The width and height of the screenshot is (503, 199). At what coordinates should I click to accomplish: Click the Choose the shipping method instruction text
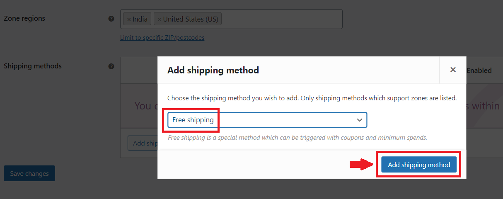312,98
